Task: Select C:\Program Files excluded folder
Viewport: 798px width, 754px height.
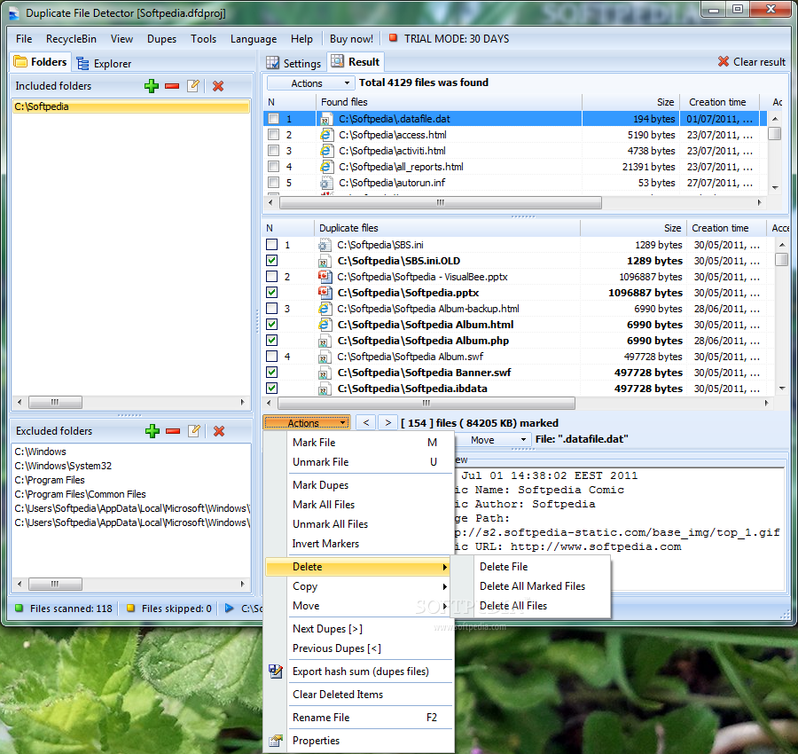Action: 50,480
